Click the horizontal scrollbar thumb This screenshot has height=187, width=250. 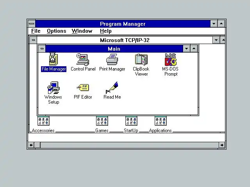[37, 145]
